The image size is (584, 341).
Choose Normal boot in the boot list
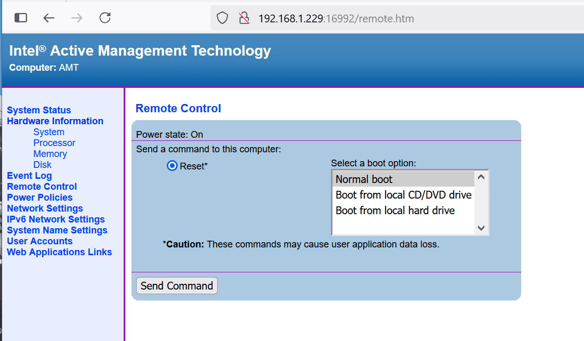tap(403, 179)
